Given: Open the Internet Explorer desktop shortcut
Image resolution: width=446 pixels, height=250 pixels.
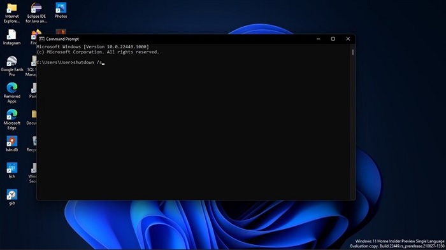Looking at the screenshot, I should point(11,13).
